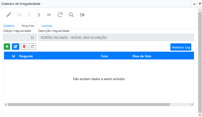Select the Perguntas tab
This screenshot has width=202, height=117.
pyautogui.click(x=28, y=26)
